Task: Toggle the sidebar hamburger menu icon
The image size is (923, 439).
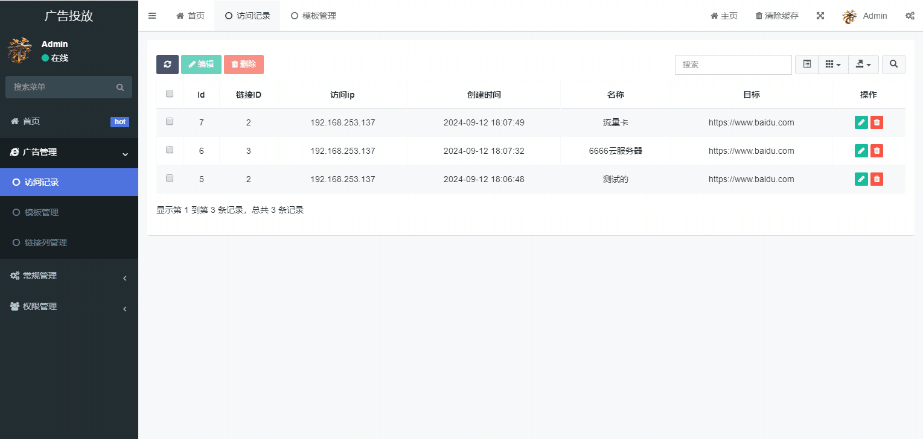Action: (x=152, y=16)
